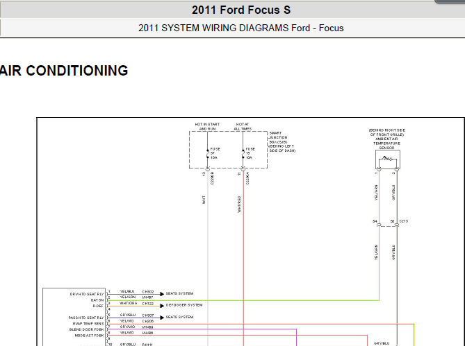Click the "OAT SN" pin label

tap(97, 300)
